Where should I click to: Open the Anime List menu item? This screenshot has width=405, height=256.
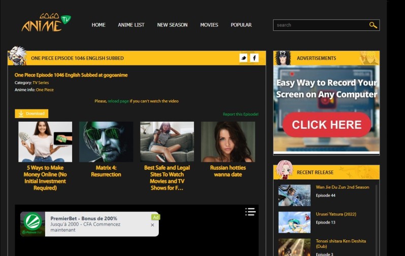coord(131,25)
